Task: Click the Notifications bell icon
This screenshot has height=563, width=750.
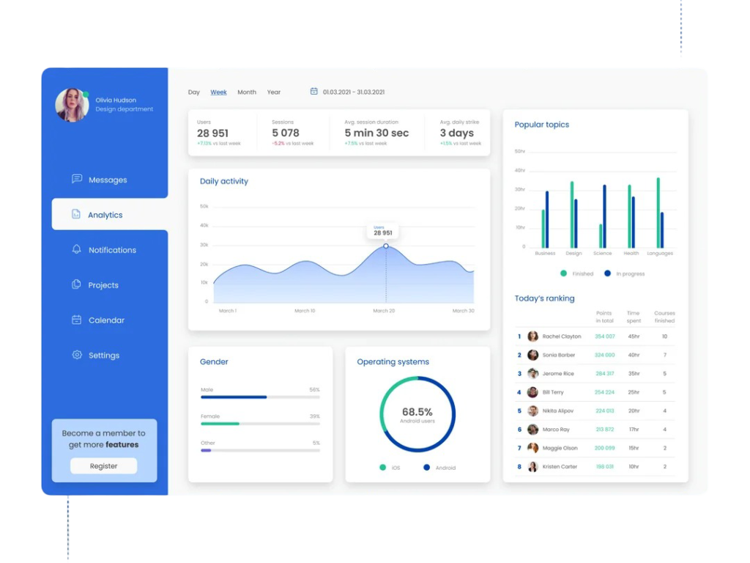Action: (77, 250)
